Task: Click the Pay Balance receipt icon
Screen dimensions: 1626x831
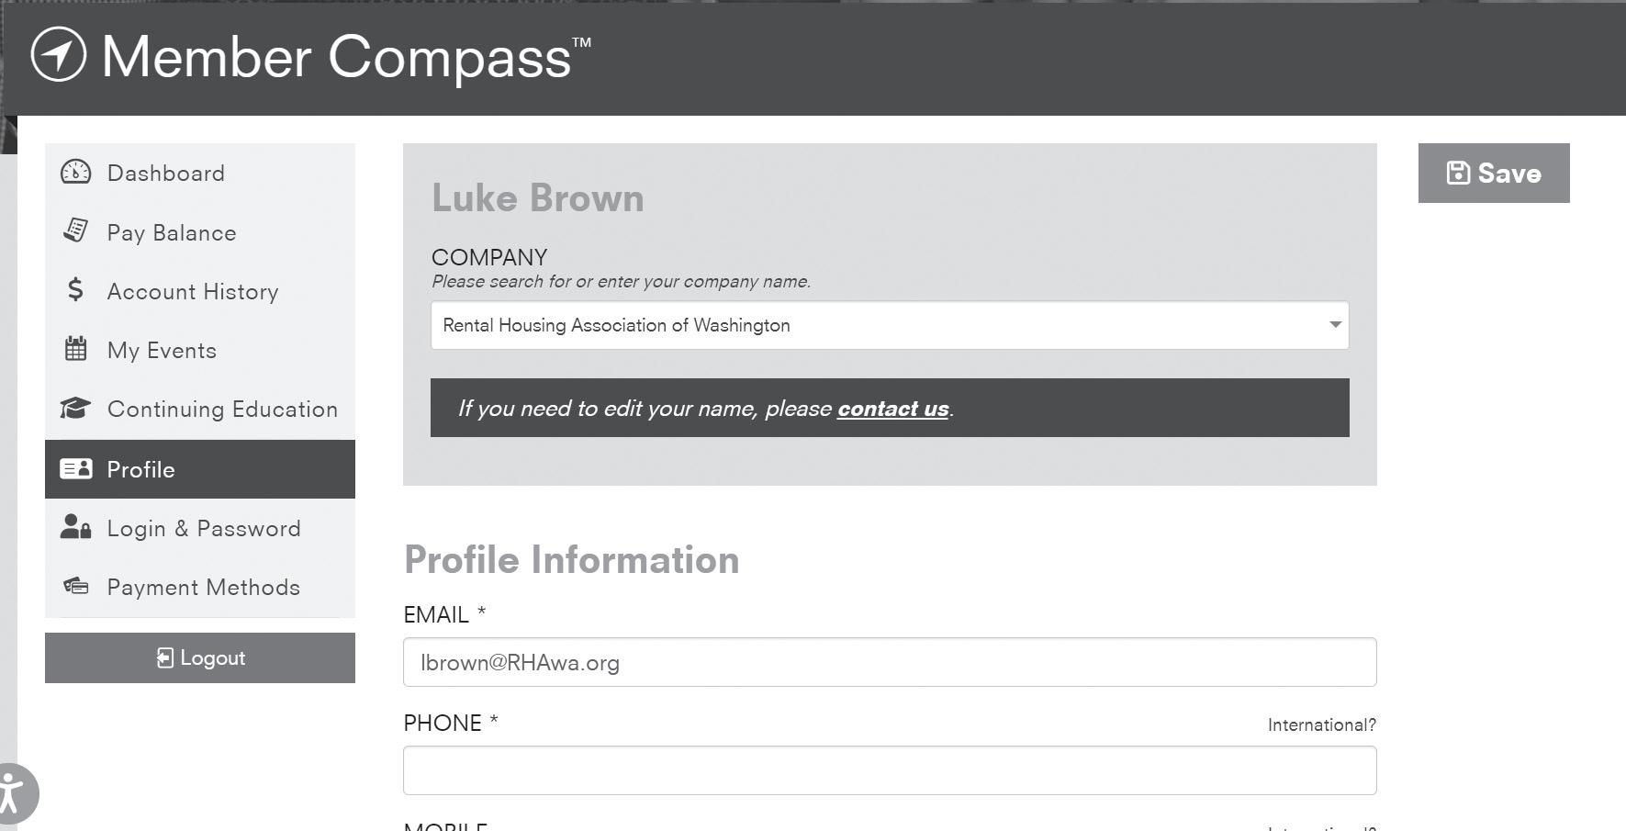Action: [x=75, y=230]
